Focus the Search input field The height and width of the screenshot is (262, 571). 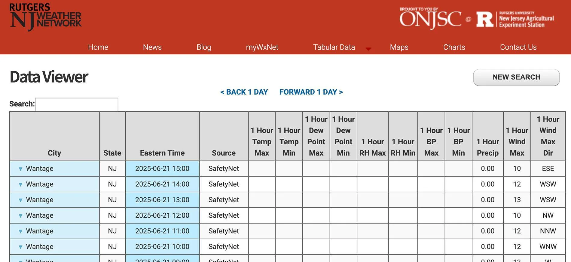click(77, 104)
